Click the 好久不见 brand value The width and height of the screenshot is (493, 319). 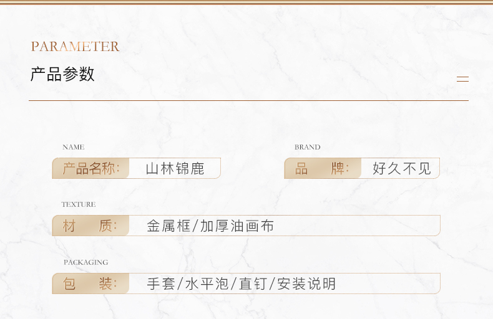[x=401, y=169]
